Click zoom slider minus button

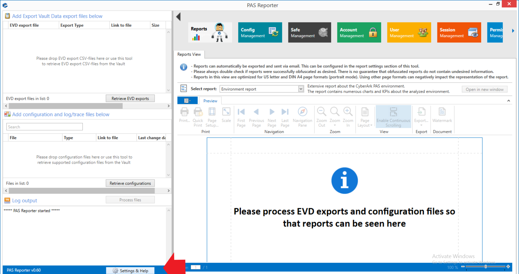click(463, 267)
